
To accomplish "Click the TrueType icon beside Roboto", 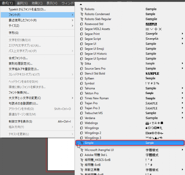I will coord(82,9).
